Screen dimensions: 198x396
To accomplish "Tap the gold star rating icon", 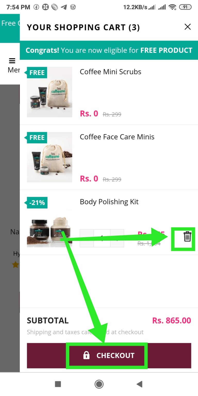I will [x=15, y=265].
